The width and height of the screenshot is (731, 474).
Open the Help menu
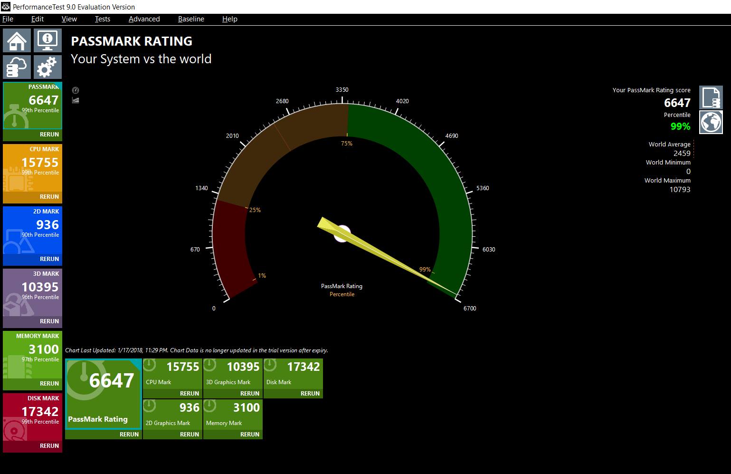coord(230,19)
